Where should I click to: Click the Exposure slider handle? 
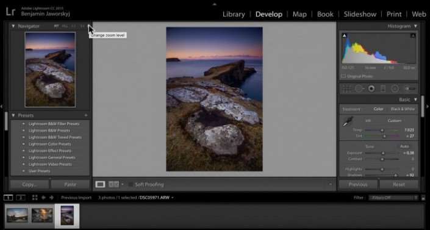point(383,153)
